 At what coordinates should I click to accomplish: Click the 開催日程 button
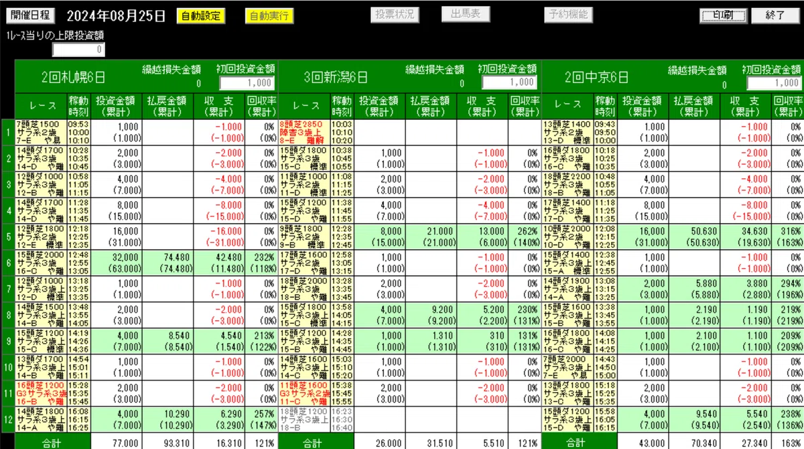pyautogui.click(x=31, y=15)
